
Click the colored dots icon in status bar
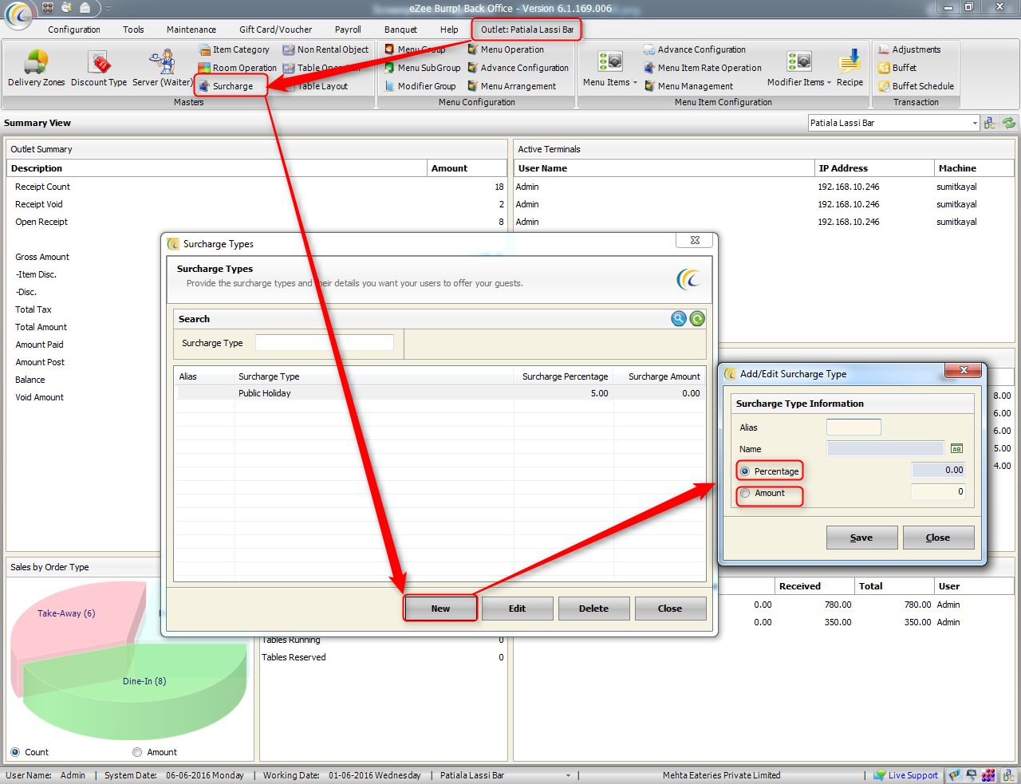(989, 775)
